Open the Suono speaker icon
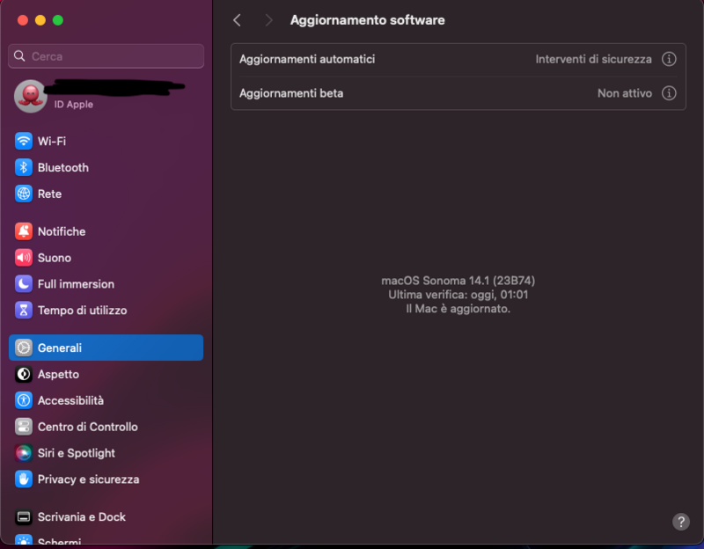 [x=24, y=258]
